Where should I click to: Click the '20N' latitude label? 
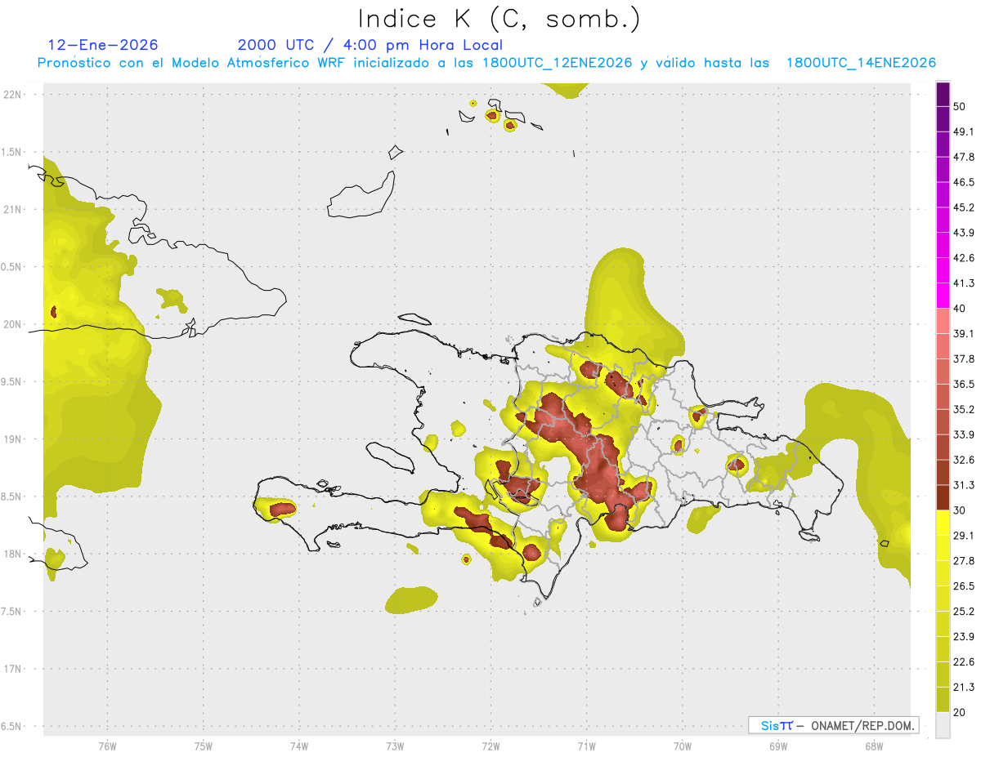click(13, 324)
